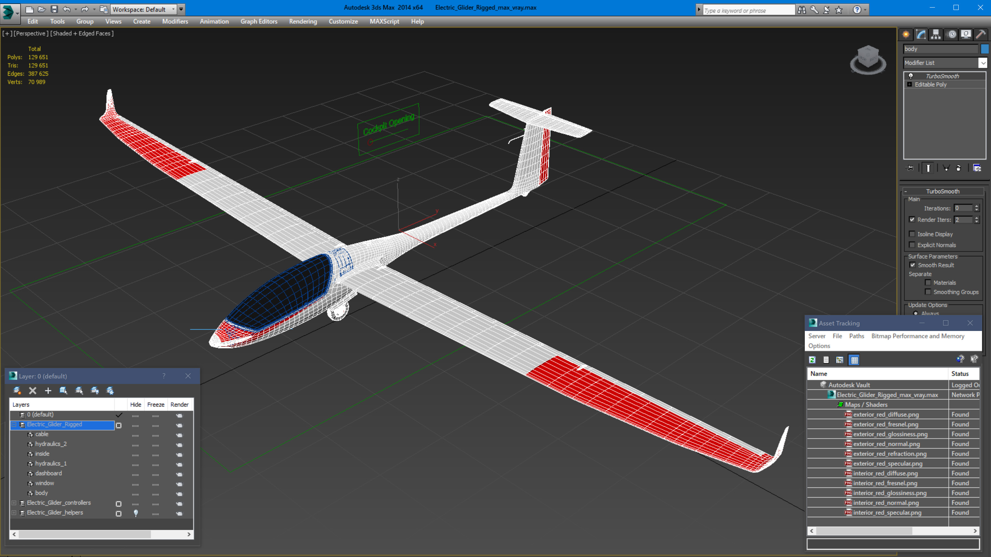
Task: Open the Create command panel tab
Action: tap(906, 35)
